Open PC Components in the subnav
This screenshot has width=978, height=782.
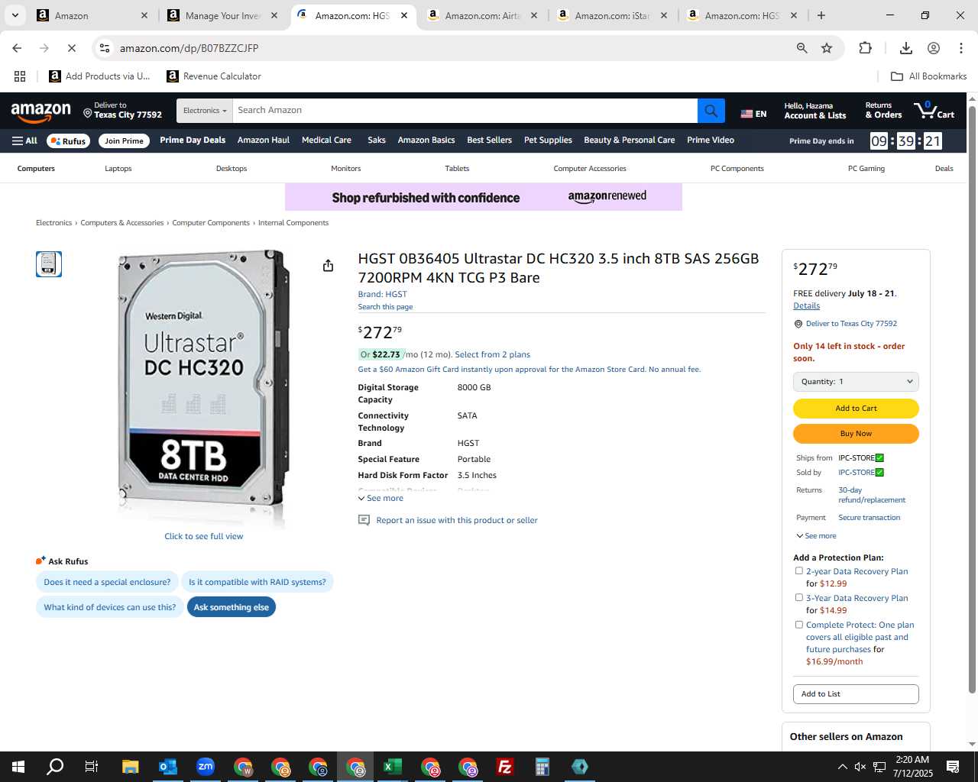click(x=737, y=169)
